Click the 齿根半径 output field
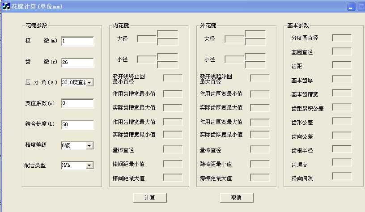 pos(342,148)
